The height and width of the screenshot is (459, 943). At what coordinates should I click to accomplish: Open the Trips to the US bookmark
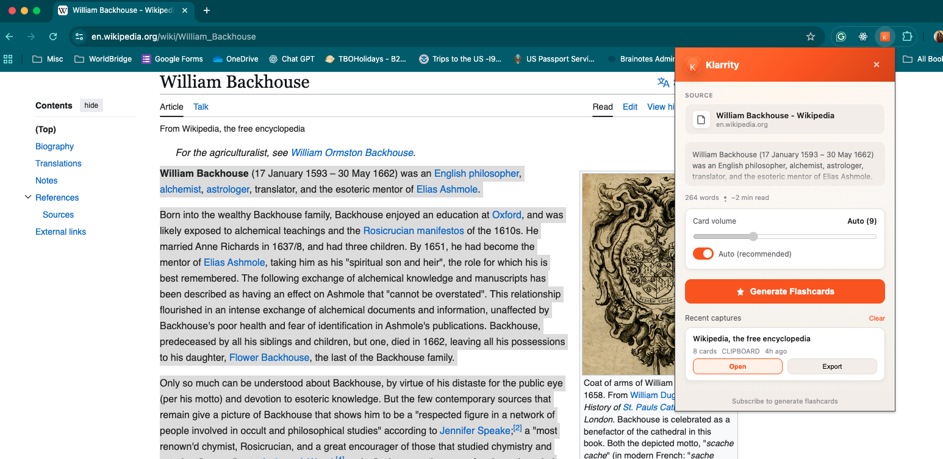tap(461, 59)
